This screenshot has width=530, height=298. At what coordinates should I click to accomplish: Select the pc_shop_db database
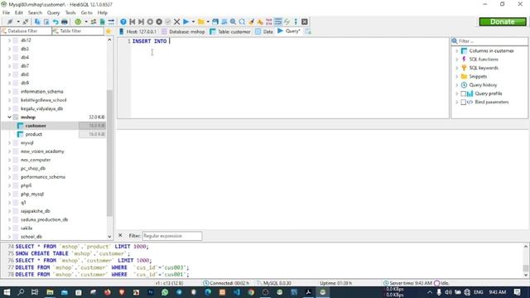pos(33,168)
